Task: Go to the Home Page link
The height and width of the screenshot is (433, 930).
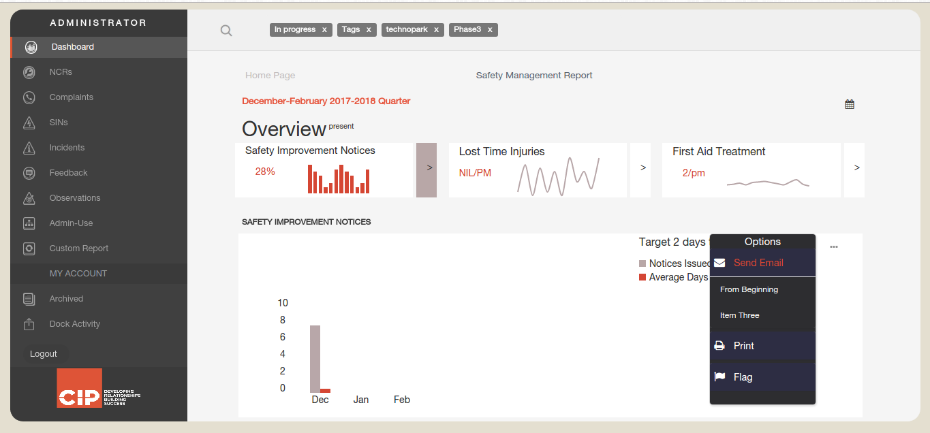Action: (270, 76)
